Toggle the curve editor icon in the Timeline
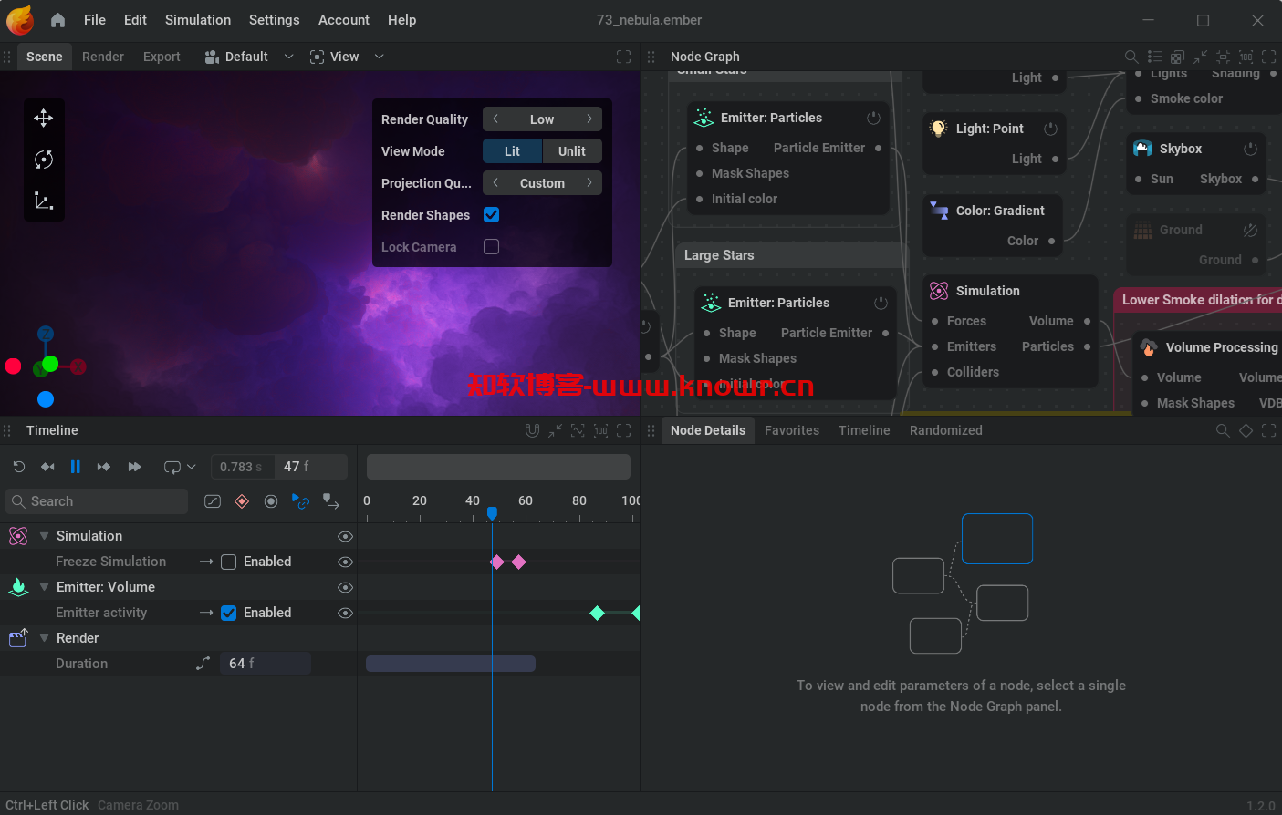 (x=213, y=501)
